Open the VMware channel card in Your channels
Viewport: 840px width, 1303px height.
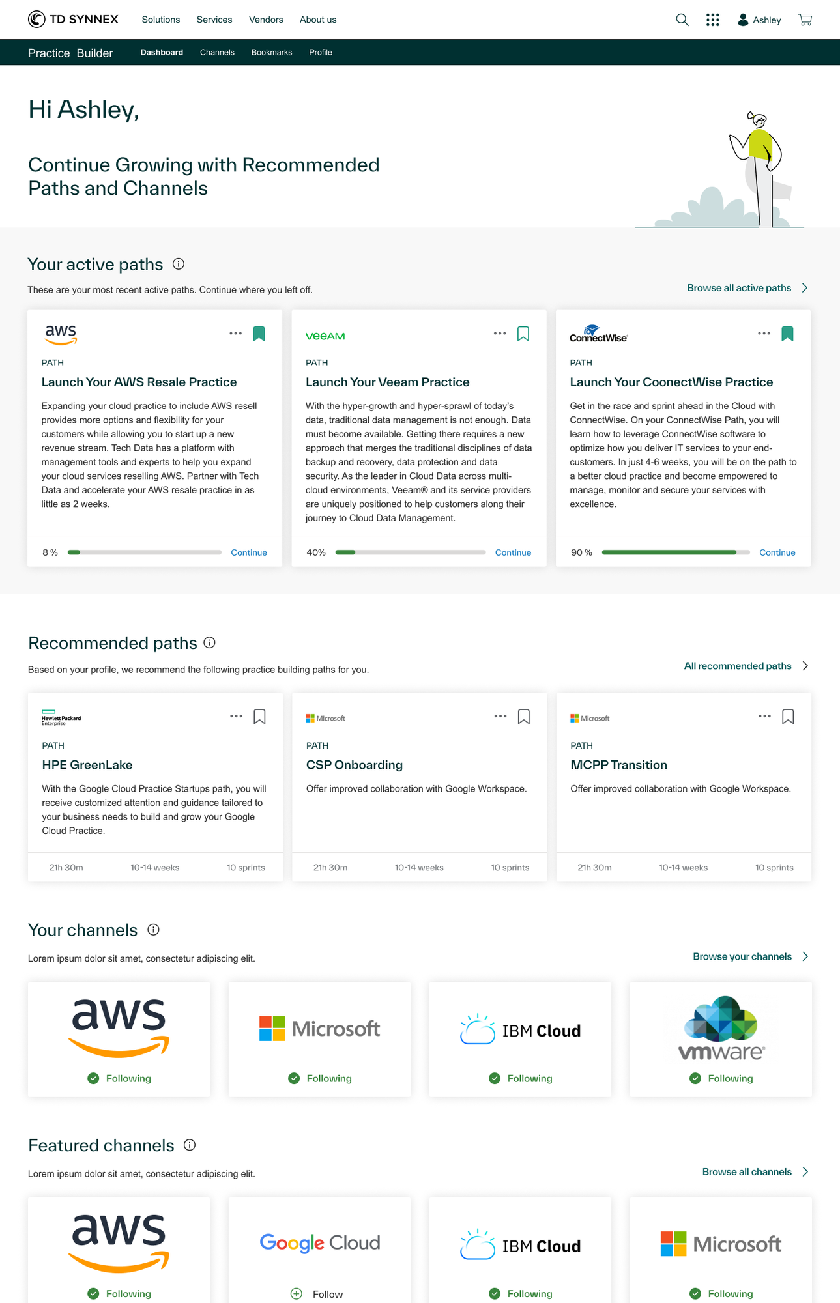point(721,1039)
